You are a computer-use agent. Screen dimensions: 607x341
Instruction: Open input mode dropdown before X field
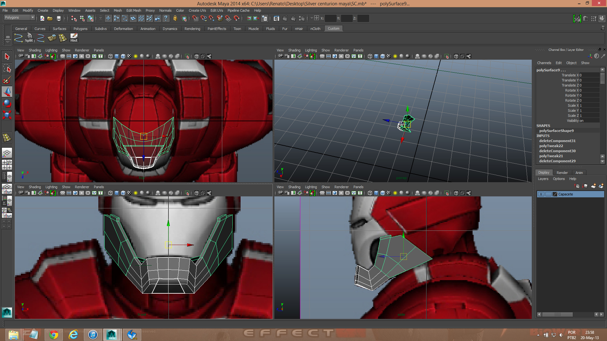[x=312, y=18]
